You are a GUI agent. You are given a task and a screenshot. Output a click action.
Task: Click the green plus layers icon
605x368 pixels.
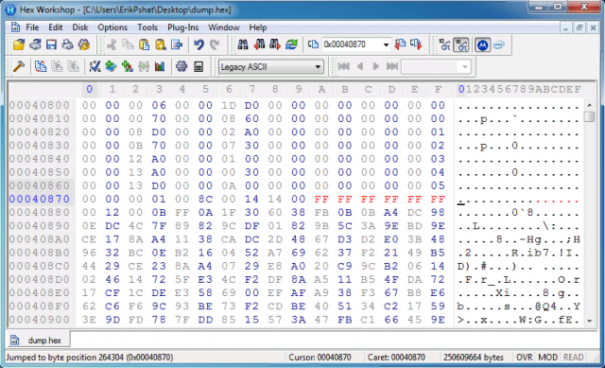[111, 66]
